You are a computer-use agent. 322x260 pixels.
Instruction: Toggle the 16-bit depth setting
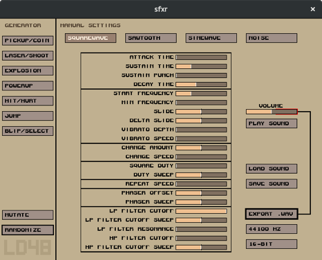click(x=272, y=244)
